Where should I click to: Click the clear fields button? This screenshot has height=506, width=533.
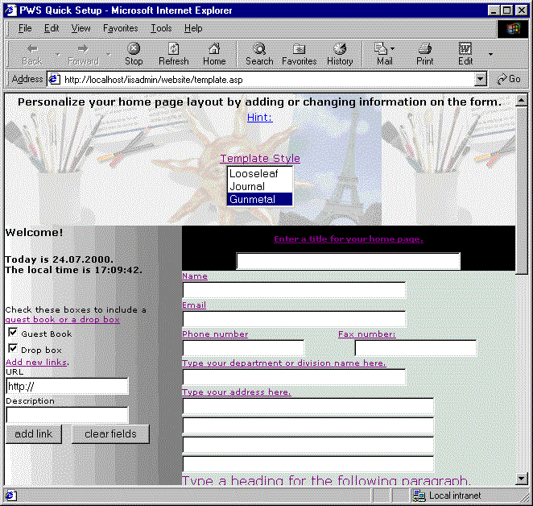(x=110, y=433)
